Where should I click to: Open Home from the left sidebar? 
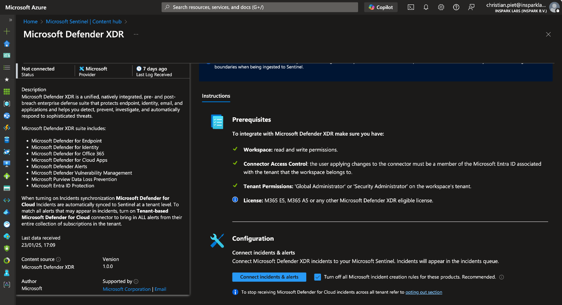pos(7,44)
